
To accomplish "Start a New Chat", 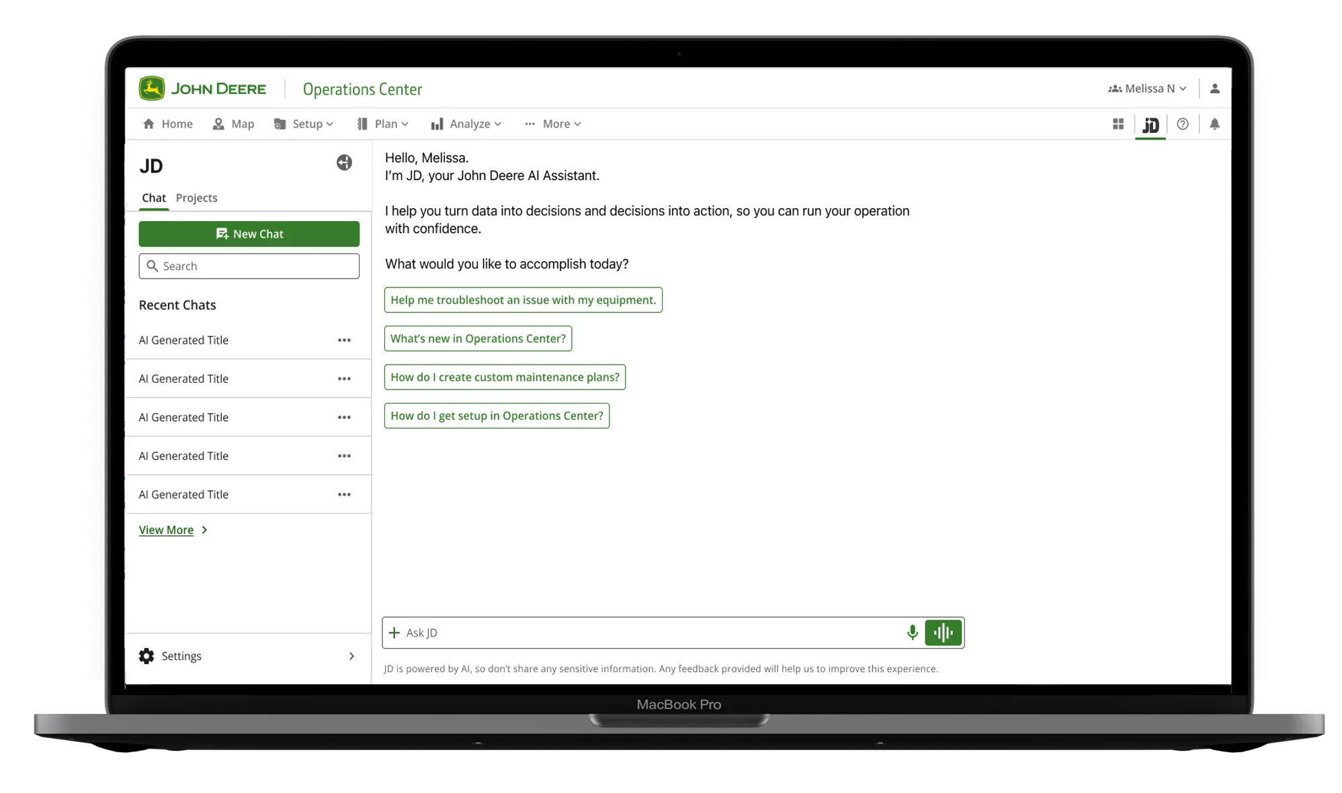I will pyautogui.click(x=249, y=234).
